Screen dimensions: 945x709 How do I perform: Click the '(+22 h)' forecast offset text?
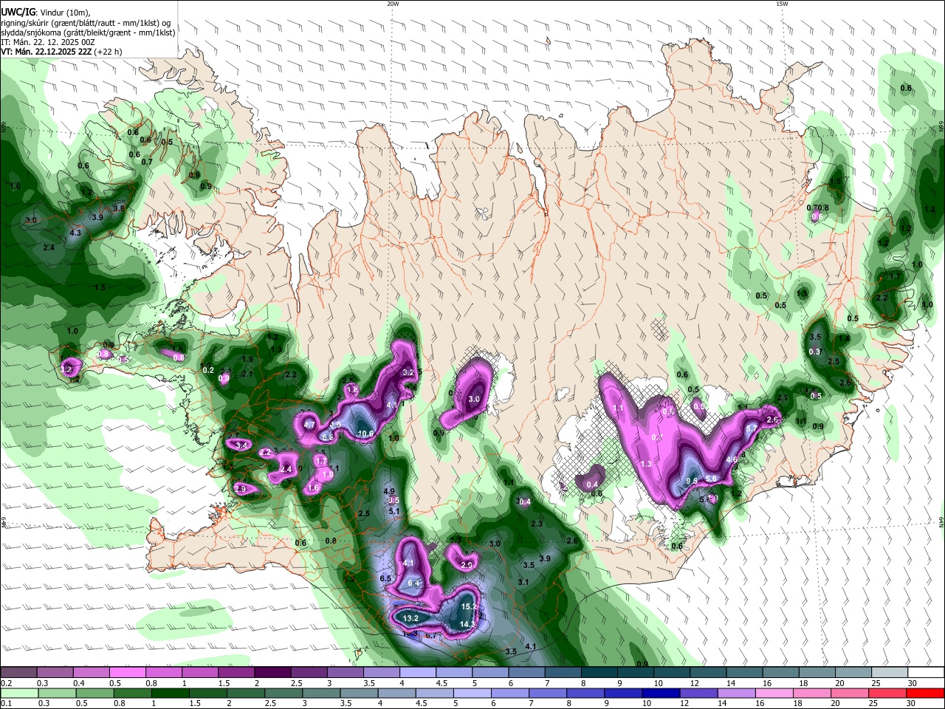point(109,52)
